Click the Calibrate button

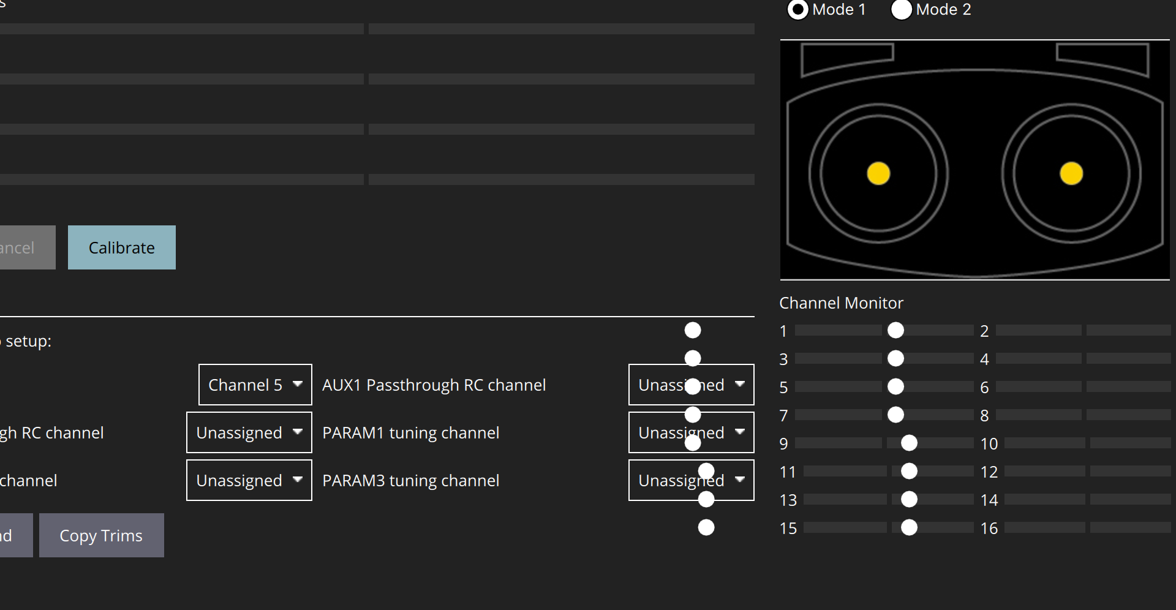click(x=121, y=247)
